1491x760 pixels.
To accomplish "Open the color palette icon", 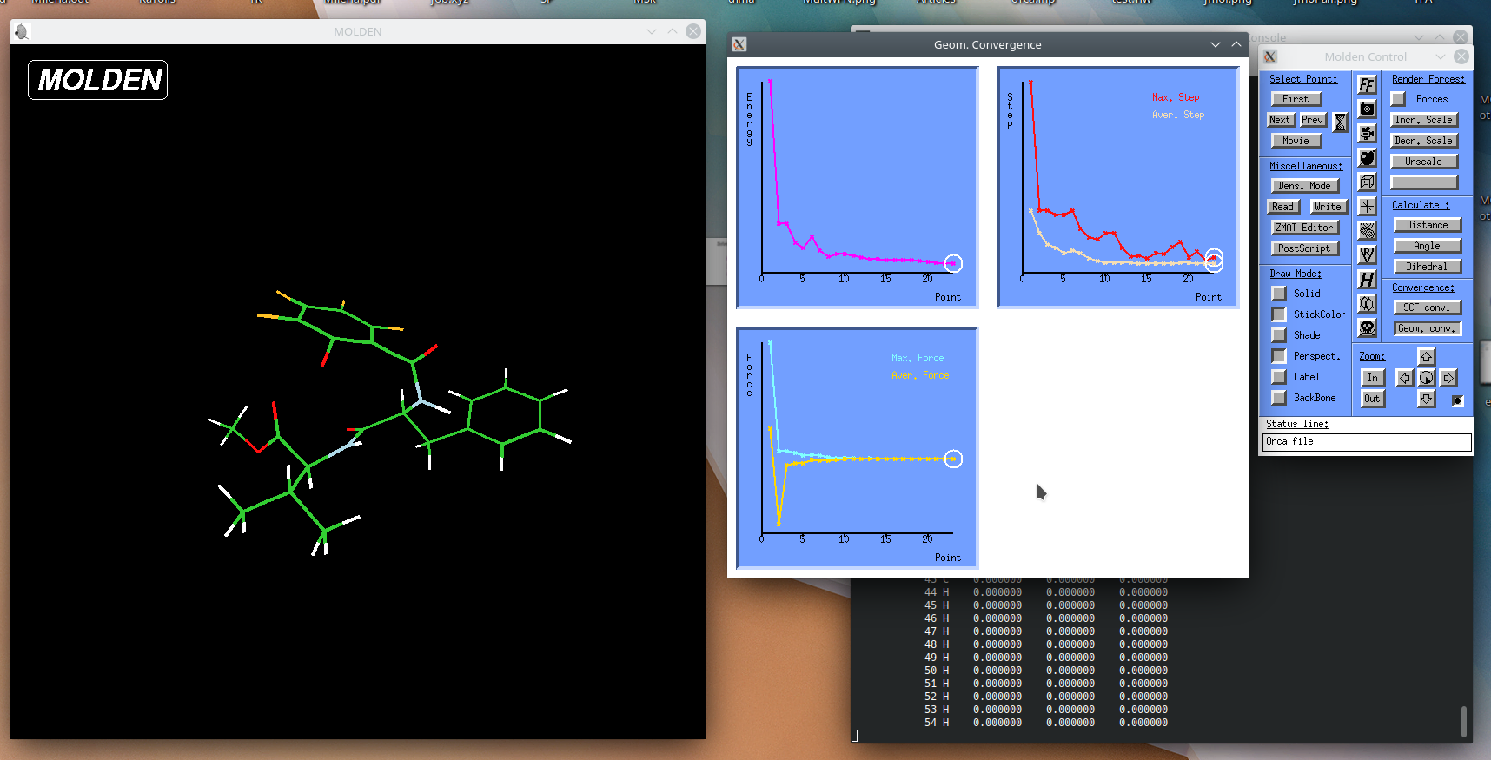I will [1367, 158].
